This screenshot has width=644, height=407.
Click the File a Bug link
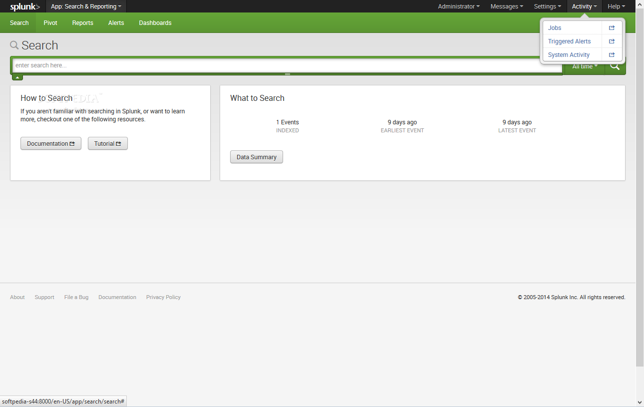pos(76,297)
